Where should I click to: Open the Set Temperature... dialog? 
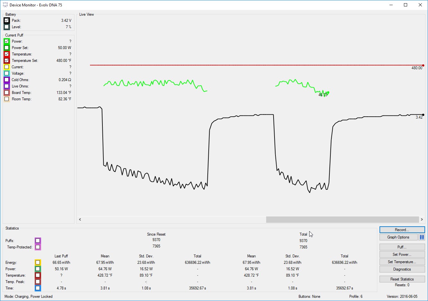point(402,262)
